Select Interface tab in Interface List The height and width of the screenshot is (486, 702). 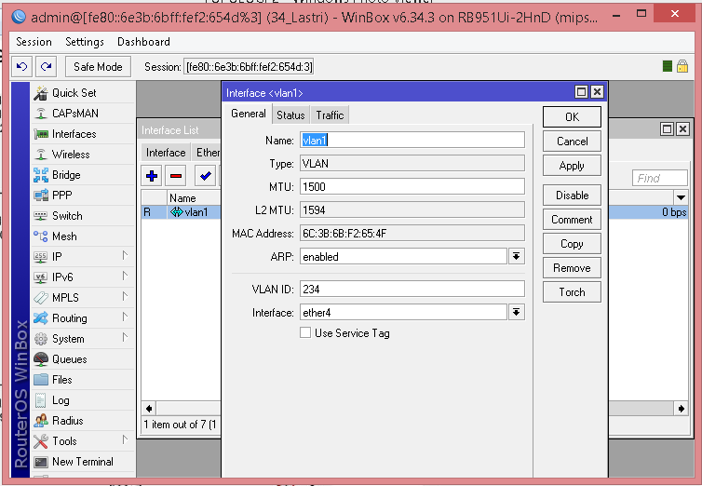(x=166, y=153)
